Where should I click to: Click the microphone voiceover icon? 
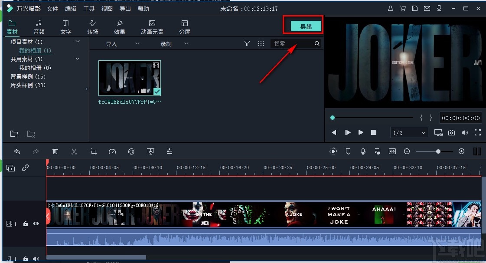point(363,151)
